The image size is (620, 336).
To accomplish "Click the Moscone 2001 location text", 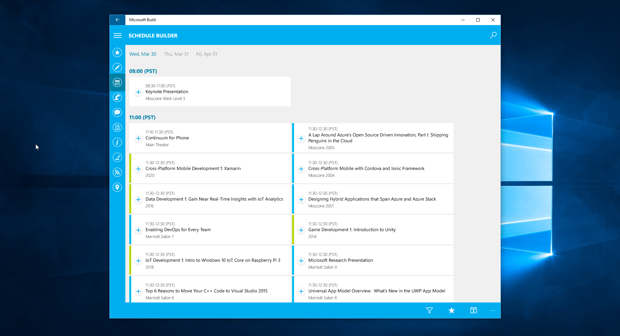I will pyautogui.click(x=321, y=206).
